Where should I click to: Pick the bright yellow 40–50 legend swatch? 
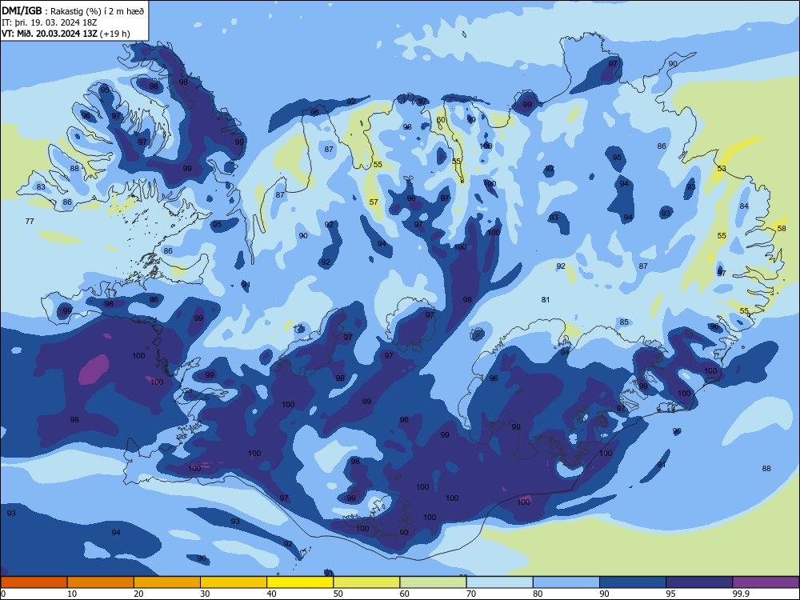click(x=300, y=582)
